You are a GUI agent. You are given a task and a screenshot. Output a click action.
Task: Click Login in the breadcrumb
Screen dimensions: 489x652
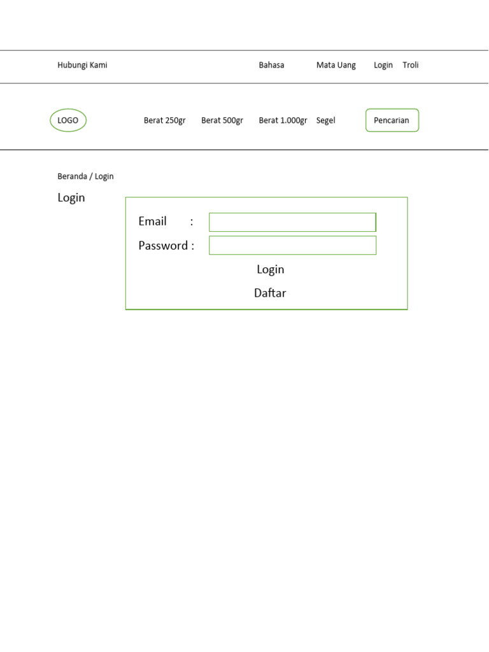104,176
